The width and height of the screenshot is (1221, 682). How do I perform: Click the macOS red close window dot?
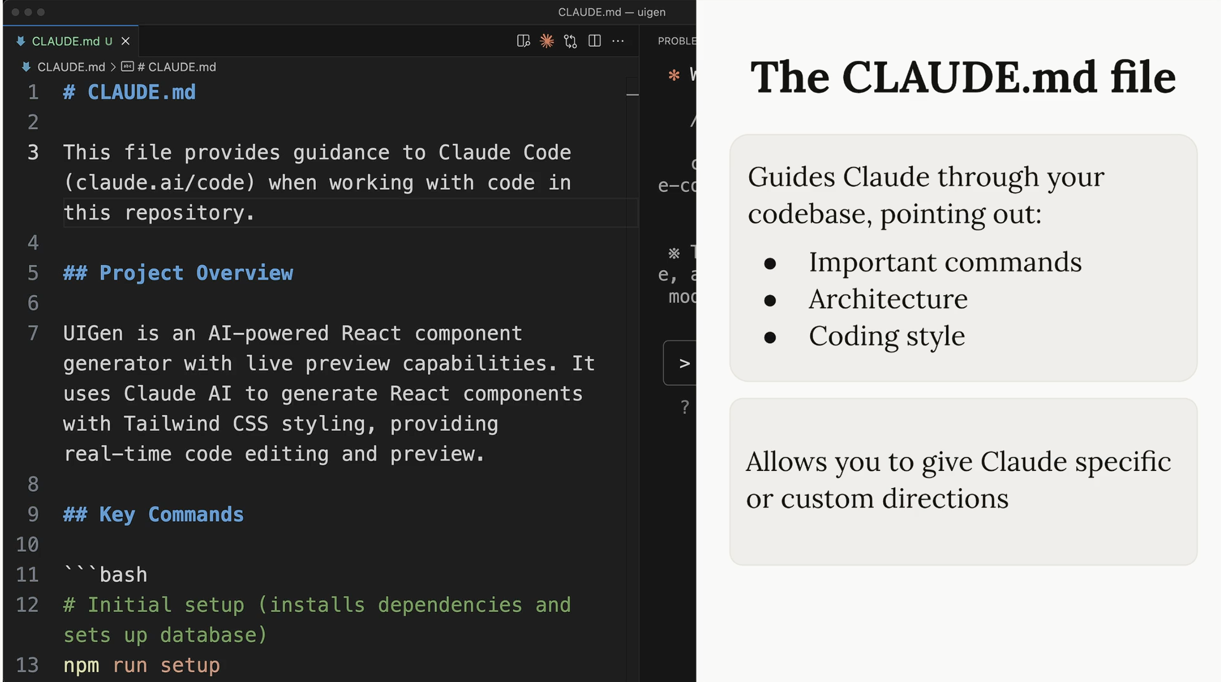[x=15, y=12]
